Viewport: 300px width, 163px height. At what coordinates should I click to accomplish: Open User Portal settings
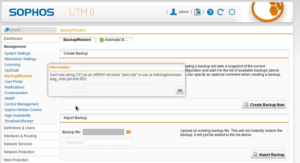coord(13,81)
